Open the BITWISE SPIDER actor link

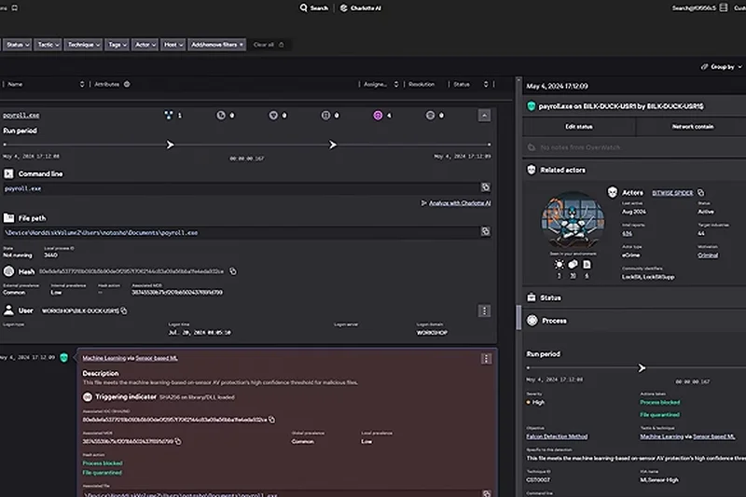[673, 192]
